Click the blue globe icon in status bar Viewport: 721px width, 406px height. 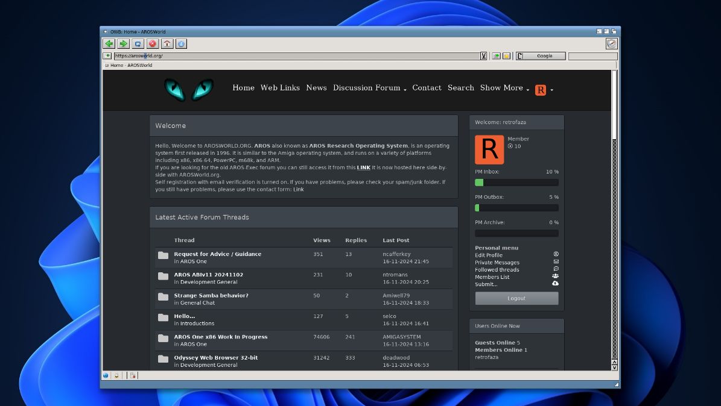point(106,376)
